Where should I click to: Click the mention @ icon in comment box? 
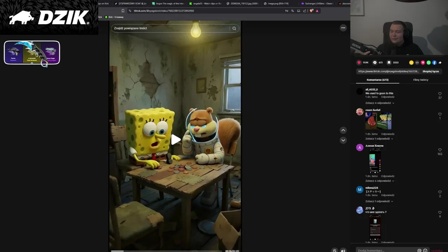[x=419, y=251]
